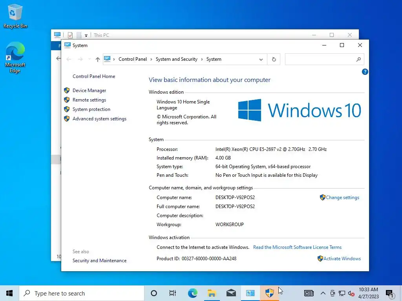Open Microsoft Edge desktop shortcut
The height and width of the screenshot is (301, 402).
tap(15, 58)
